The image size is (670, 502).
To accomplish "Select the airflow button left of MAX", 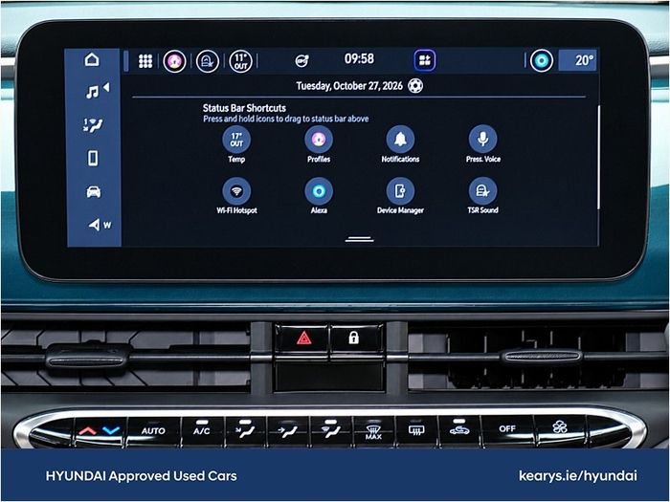I will pyautogui.click(x=331, y=430).
